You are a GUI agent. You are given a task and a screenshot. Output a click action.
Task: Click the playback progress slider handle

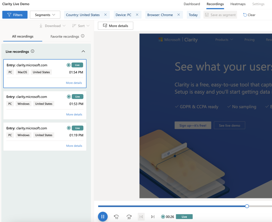(247, 206)
